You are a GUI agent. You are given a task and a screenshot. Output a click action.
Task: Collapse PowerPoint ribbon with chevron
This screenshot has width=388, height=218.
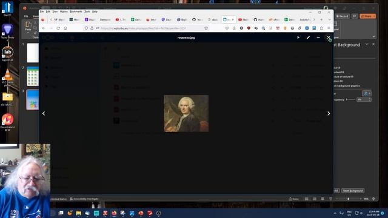coord(373,37)
